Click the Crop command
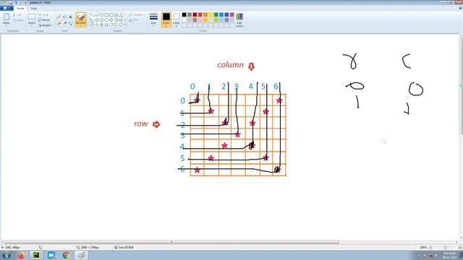Viewport: 463px width, 260px height. pyautogui.click(x=43, y=14)
